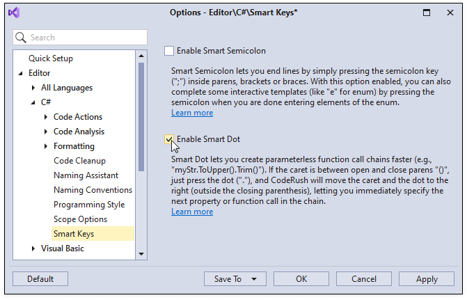Expand the Visual Basic node
467x300 pixels.
point(33,248)
